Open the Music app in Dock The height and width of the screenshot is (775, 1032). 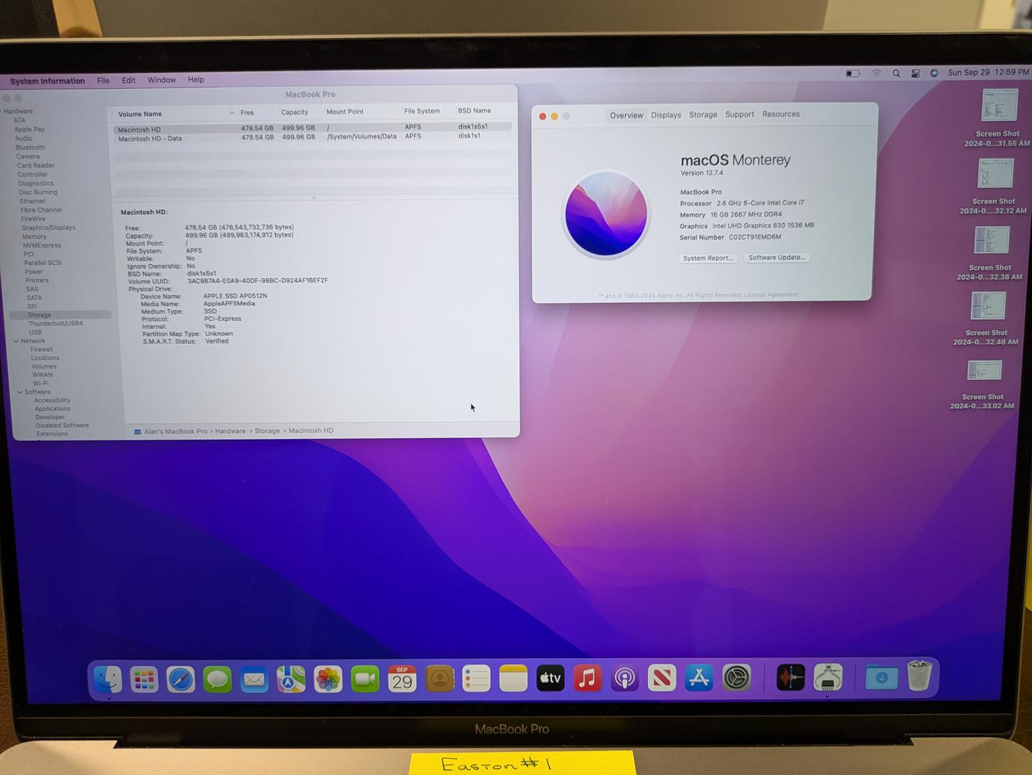(587, 678)
